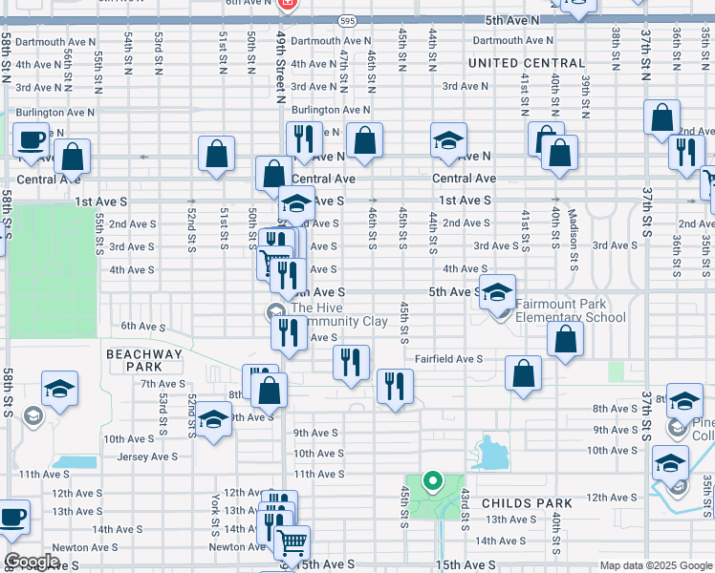Viewport: 715px width, 573px height.
Task: Click the 43rd St S street label
Action: point(465,510)
